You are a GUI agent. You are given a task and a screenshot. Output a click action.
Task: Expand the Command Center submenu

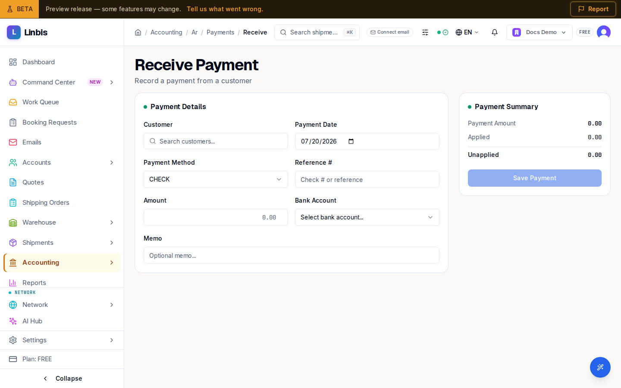[112, 82]
